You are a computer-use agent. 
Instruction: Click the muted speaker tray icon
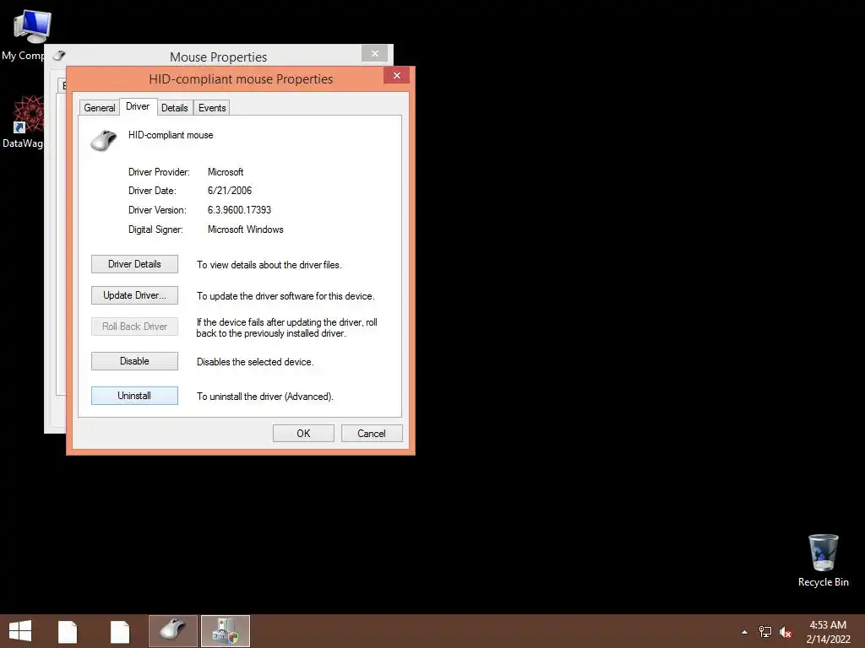coord(785,632)
